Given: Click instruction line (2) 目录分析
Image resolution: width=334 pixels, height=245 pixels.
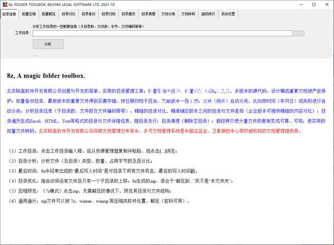Looking at the screenshot, I should (x=80, y=161).
